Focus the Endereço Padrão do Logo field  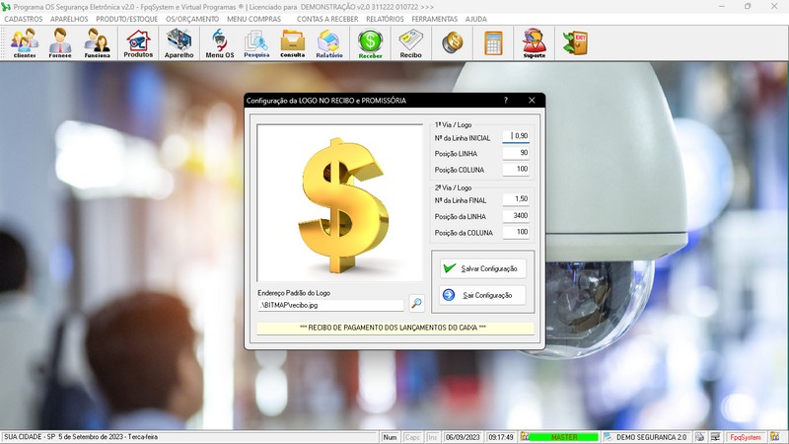tap(329, 306)
